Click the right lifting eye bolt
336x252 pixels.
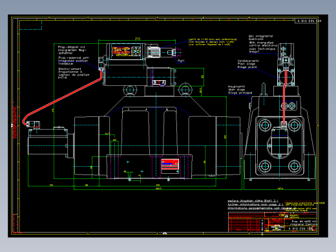[x=185, y=90]
